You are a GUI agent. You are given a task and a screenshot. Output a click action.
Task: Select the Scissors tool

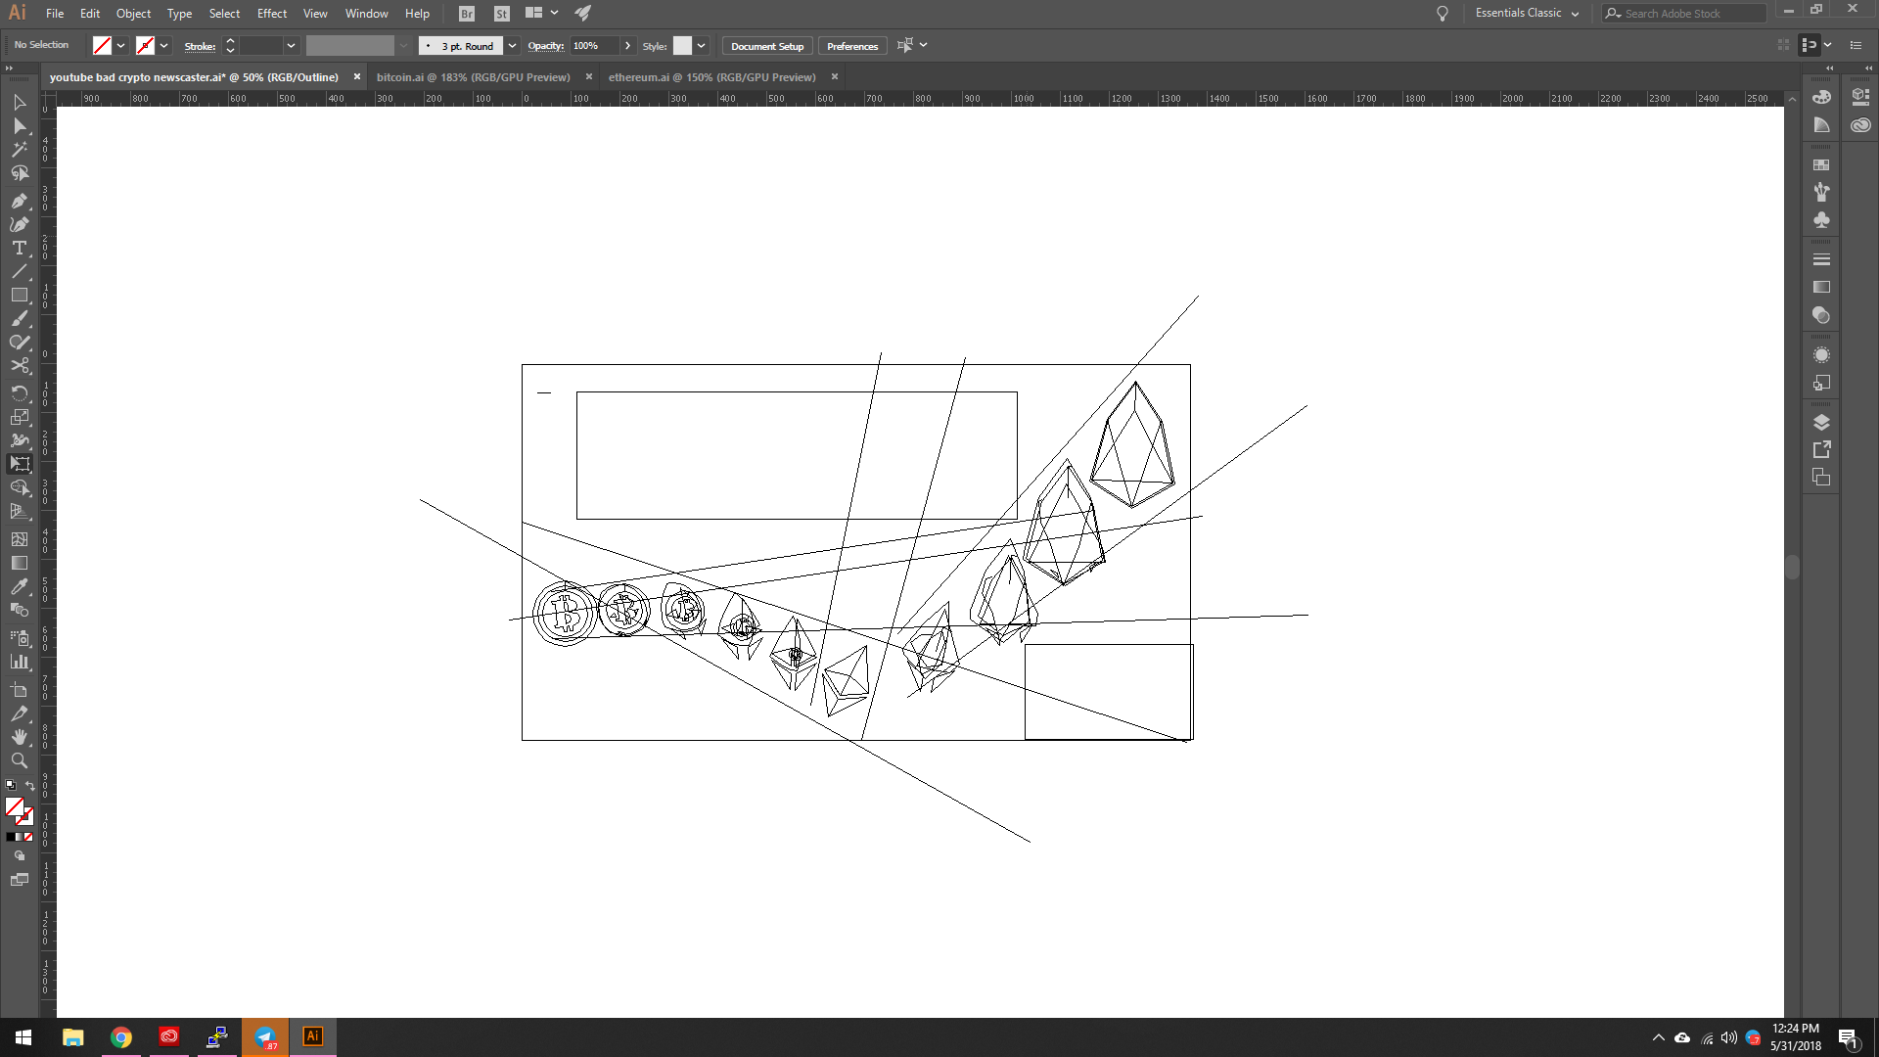(x=19, y=365)
